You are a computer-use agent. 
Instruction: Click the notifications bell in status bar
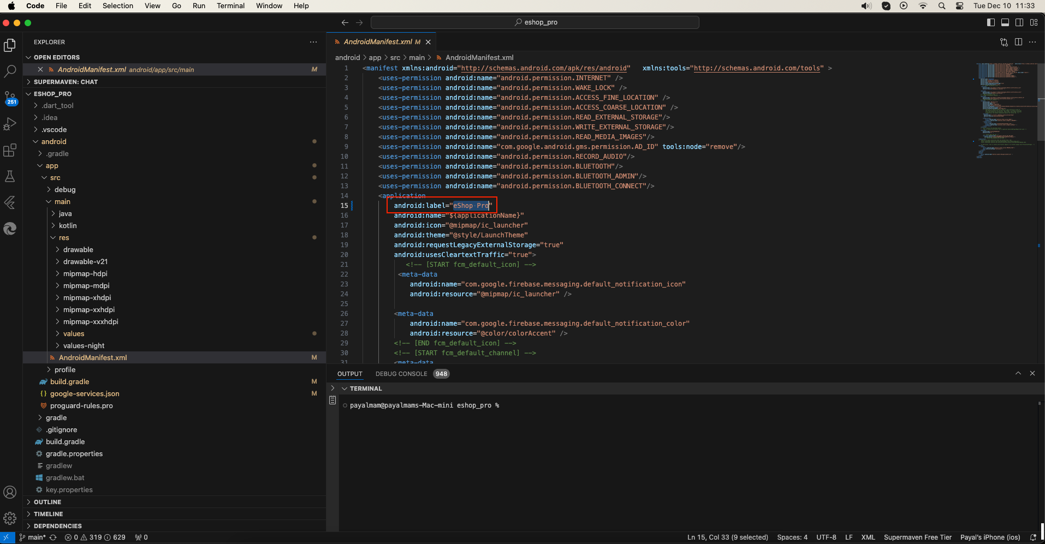click(x=1033, y=537)
